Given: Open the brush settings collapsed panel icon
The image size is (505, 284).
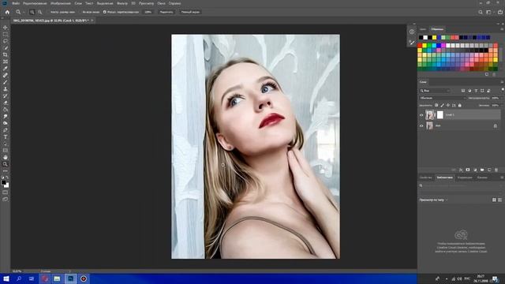Looking at the screenshot, I should coord(412,42).
